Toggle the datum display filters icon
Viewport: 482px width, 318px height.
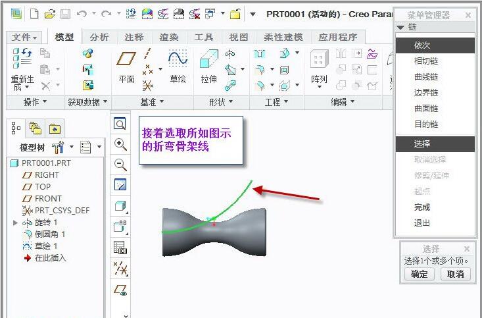point(120,269)
